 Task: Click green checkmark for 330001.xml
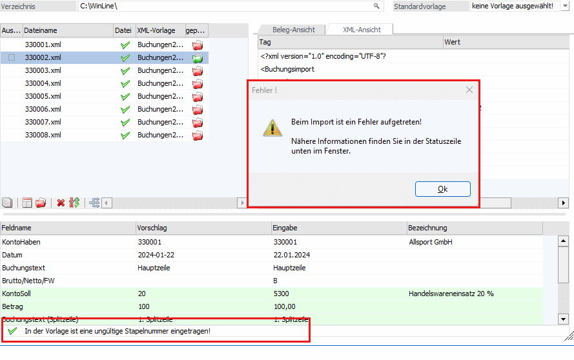click(x=125, y=45)
